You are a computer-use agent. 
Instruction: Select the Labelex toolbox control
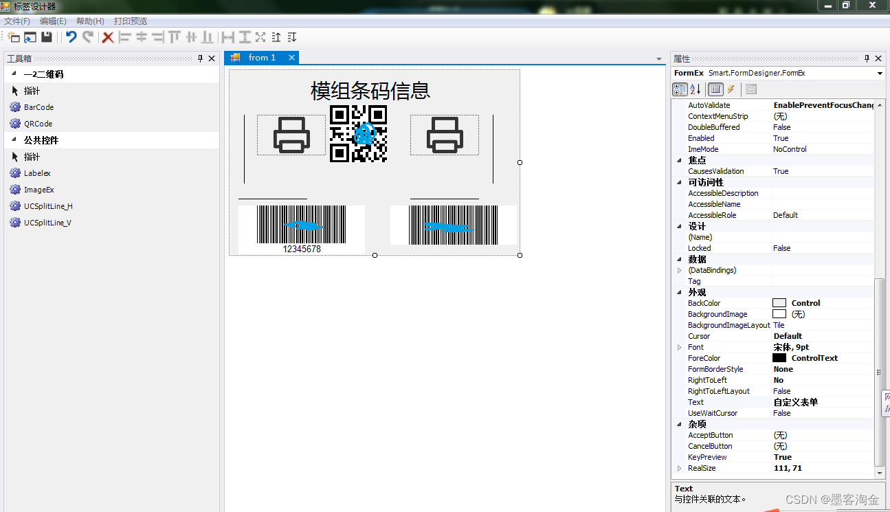pyautogui.click(x=37, y=173)
